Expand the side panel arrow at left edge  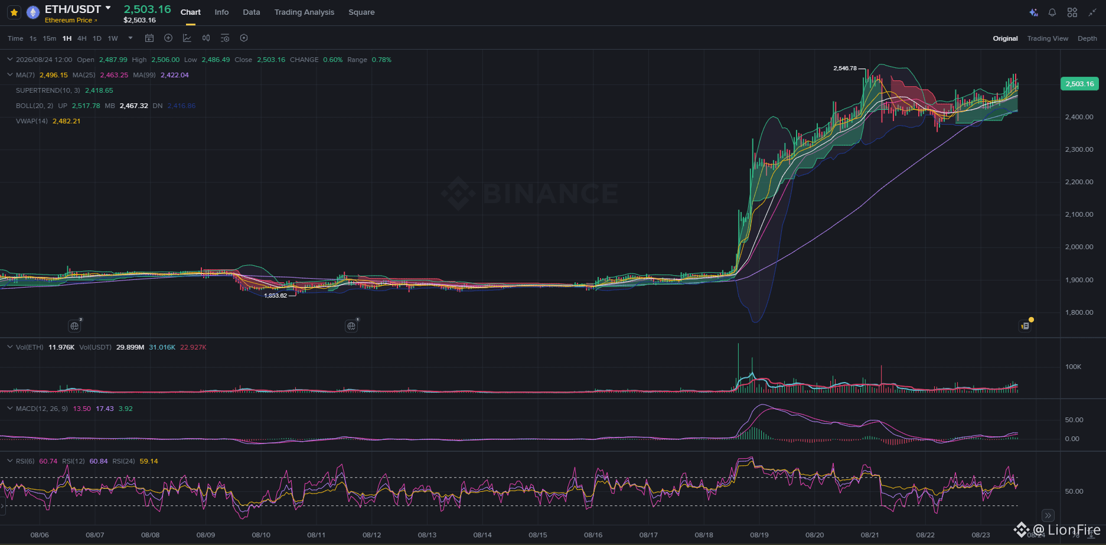2,506
